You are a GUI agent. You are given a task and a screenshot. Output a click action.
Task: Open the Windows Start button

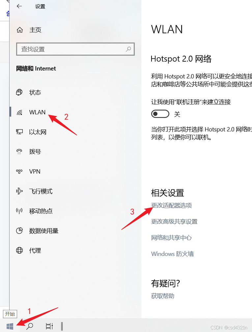coord(10,326)
